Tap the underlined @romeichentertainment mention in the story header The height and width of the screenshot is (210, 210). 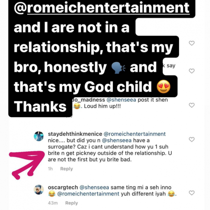pos(102,8)
